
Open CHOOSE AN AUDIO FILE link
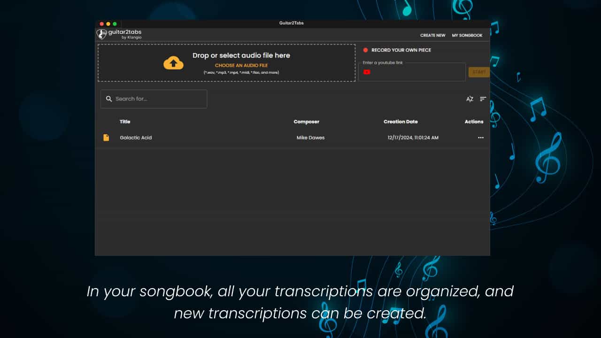(x=242, y=65)
